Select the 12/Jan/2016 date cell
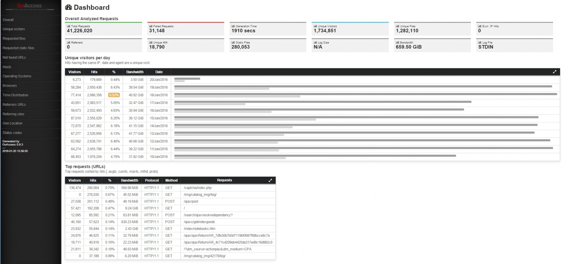Image resolution: width=564 pixels, height=264 pixels. 159,141
